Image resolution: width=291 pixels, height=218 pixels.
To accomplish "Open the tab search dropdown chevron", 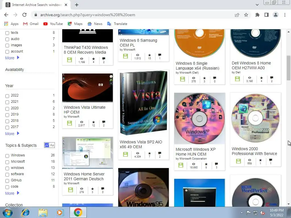I will 257,5.
